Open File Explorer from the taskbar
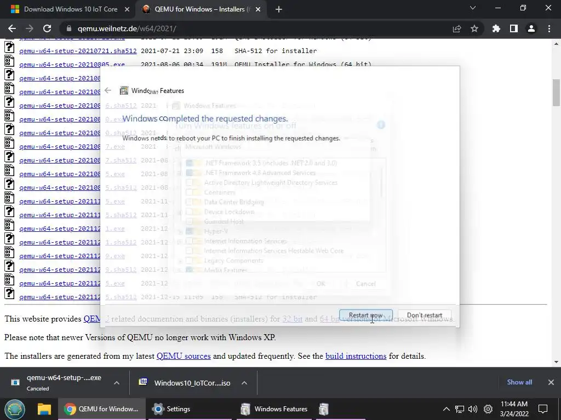Image resolution: width=561 pixels, height=420 pixels. (44, 409)
